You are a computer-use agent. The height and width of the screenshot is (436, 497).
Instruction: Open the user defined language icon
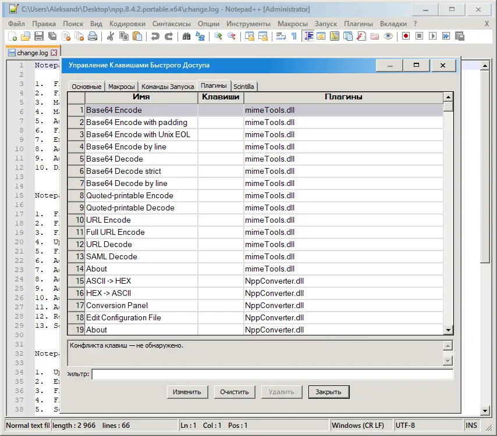(x=321, y=37)
